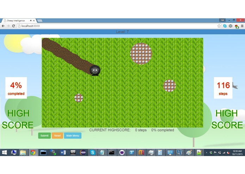245x174 pixels.
Task: Click the "CURRENT HIGHSCORE:" label
Action: pyautogui.click(x=110, y=130)
